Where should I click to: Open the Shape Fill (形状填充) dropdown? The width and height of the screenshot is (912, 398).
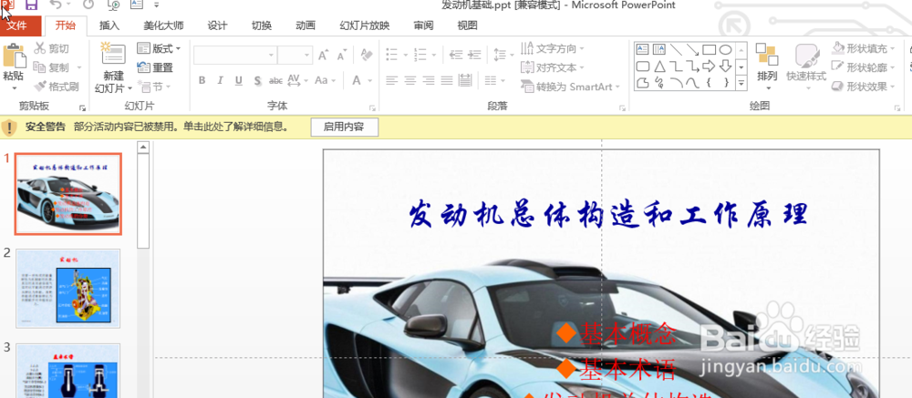(x=864, y=48)
